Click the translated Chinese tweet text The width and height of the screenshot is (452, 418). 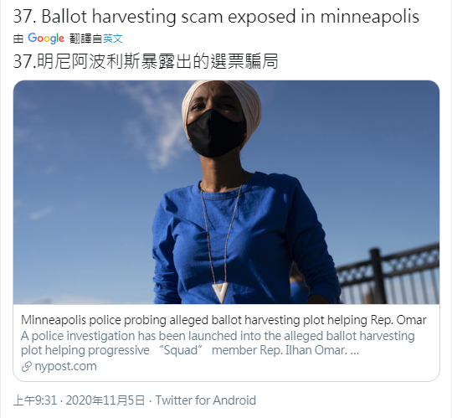tap(146, 61)
